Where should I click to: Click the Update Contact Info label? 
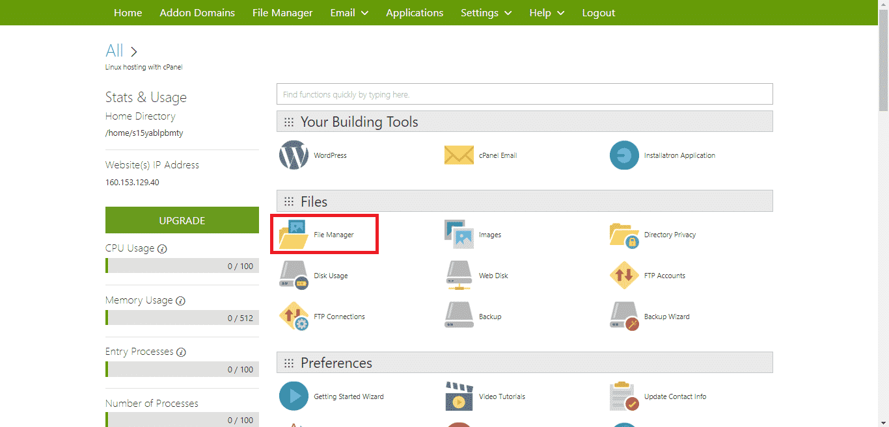(x=675, y=396)
